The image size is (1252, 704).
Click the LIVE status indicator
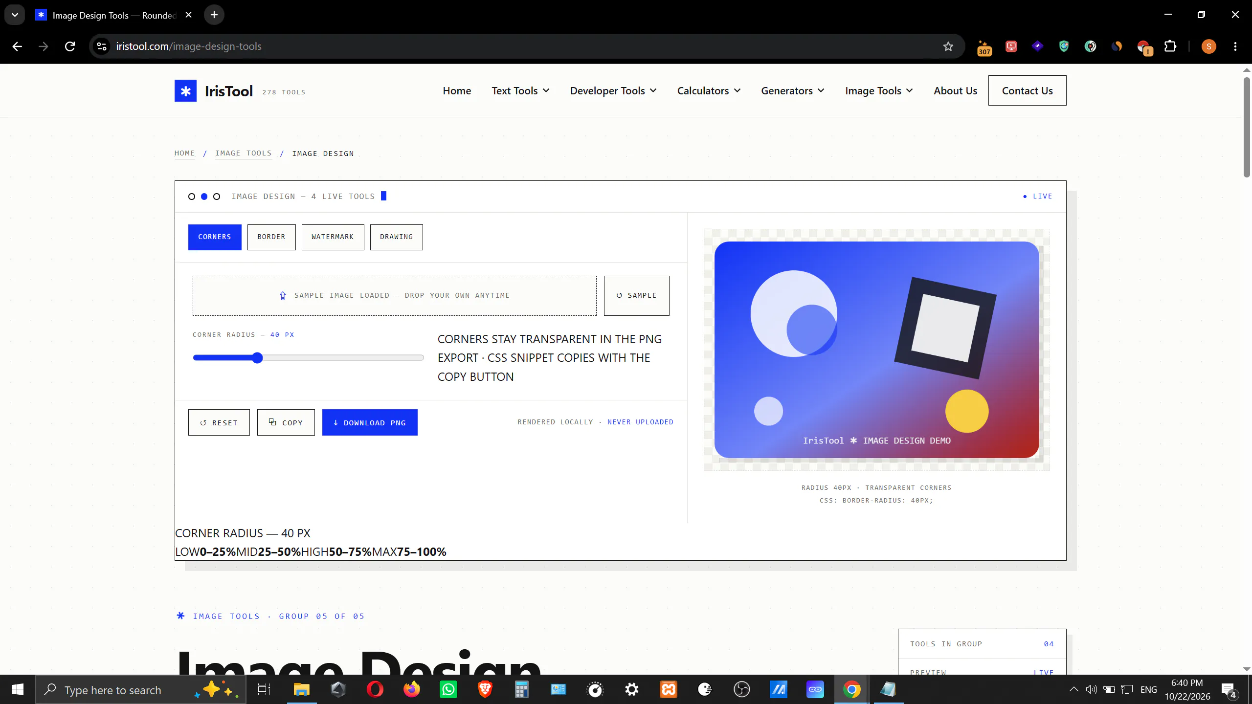[x=1038, y=196]
